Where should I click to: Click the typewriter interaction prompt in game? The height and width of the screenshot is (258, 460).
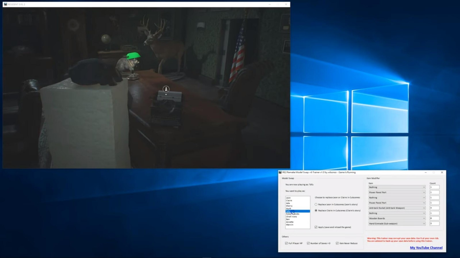click(166, 89)
